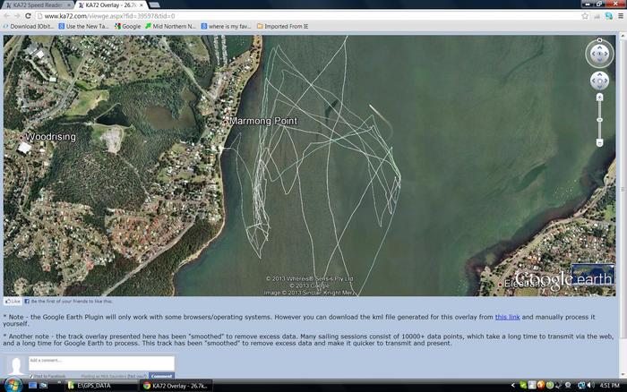The image size is (627, 392).
Task: Open the Windows Start menu orb
Action: click(x=11, y=385)
